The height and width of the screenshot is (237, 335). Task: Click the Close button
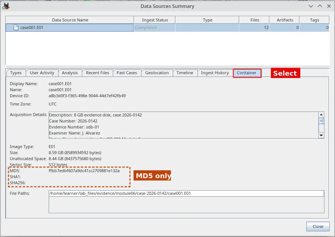318,226
